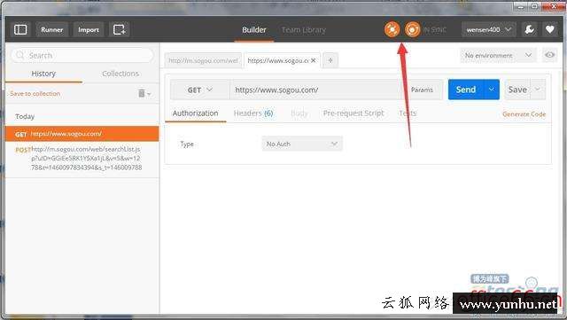Open the Authorization tab
Screen dimensions: 567x320
[195, 113]
